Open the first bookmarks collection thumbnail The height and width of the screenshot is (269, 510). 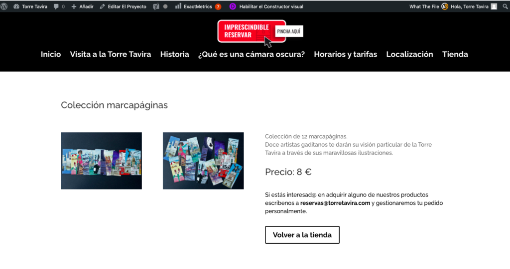(101, 161)
